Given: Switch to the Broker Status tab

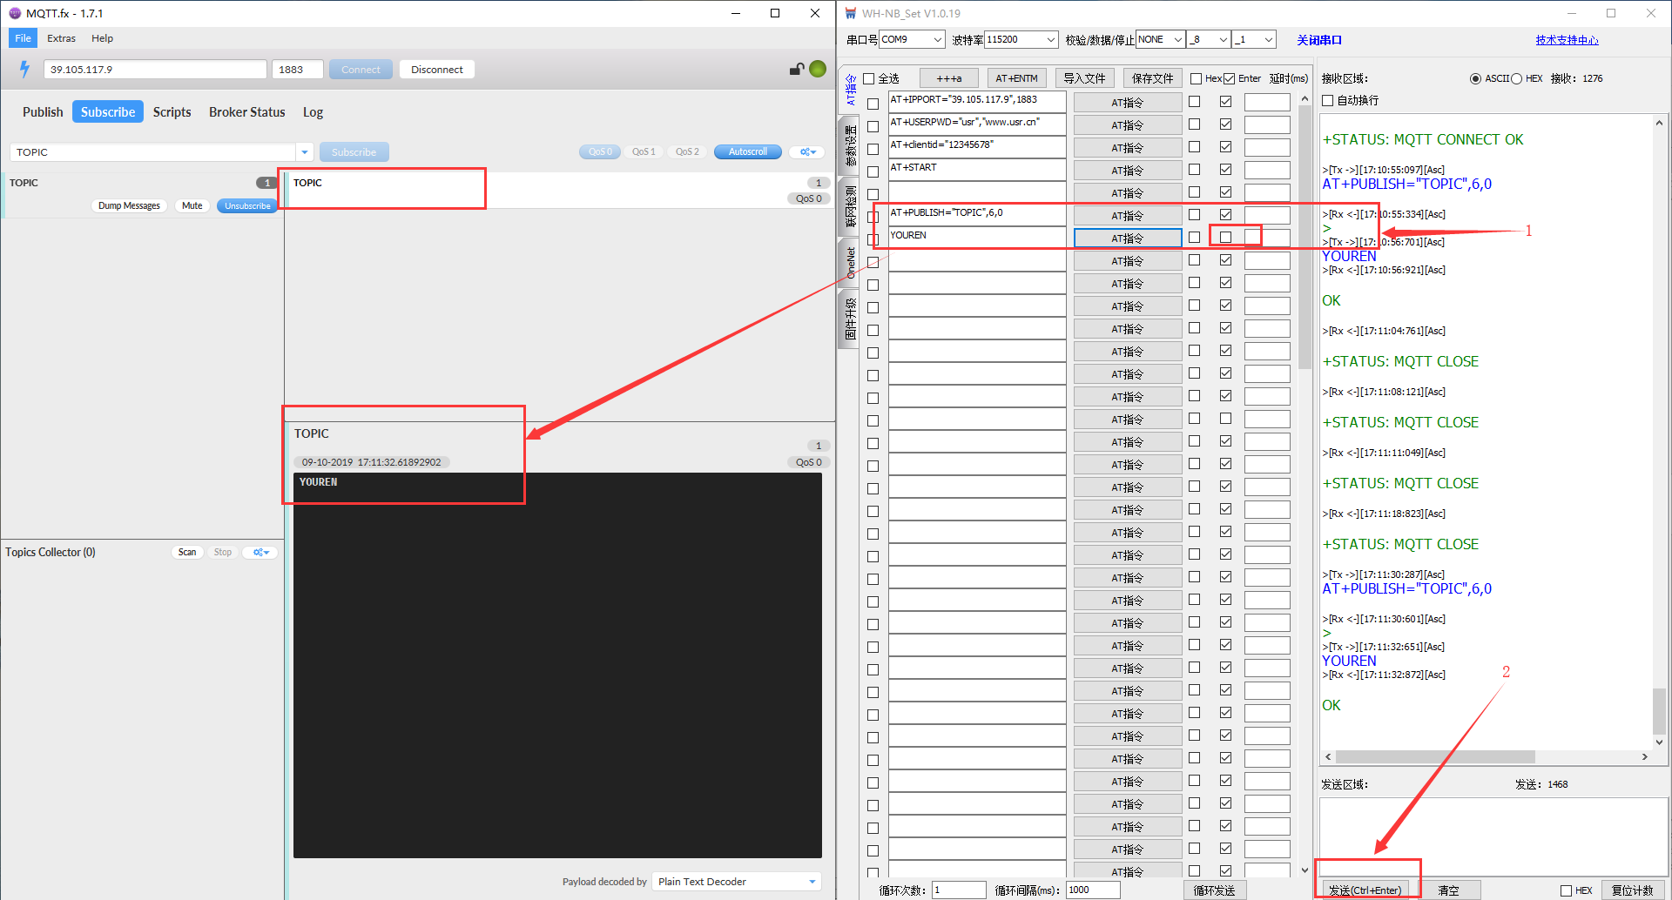Looking at the screenshot, I should (x=246, y=112).
